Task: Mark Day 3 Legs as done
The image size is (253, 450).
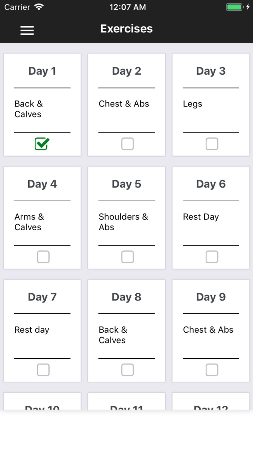Action: point(212,144)
